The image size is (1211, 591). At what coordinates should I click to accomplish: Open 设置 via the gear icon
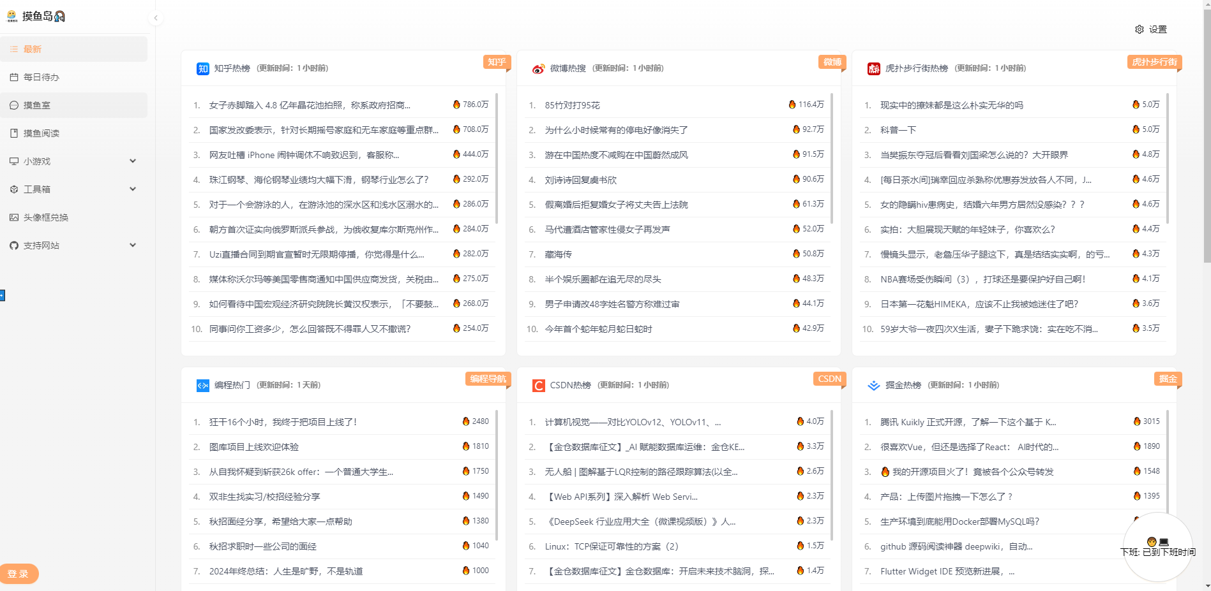click(x=1140, y=29)
